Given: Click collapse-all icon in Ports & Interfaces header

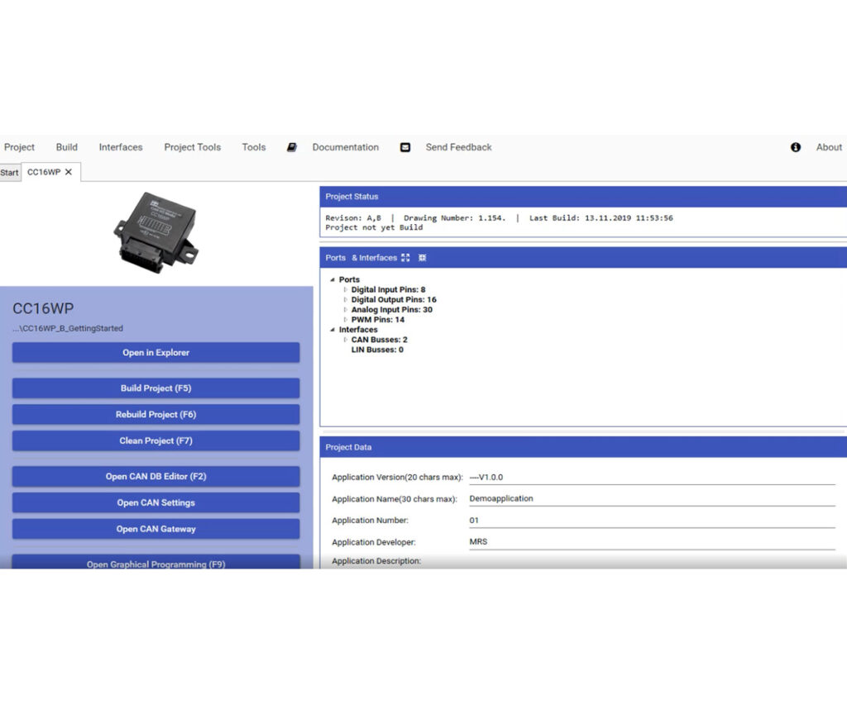Looking at the screenshot, I should pos(421,258).
